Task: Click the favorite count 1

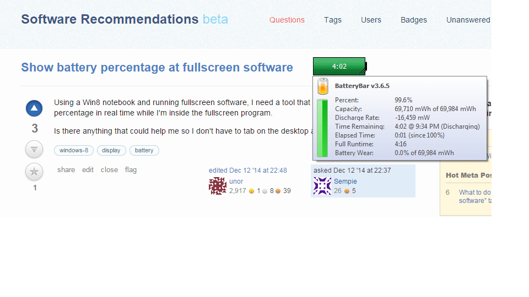Action: (x=34, y=188)
